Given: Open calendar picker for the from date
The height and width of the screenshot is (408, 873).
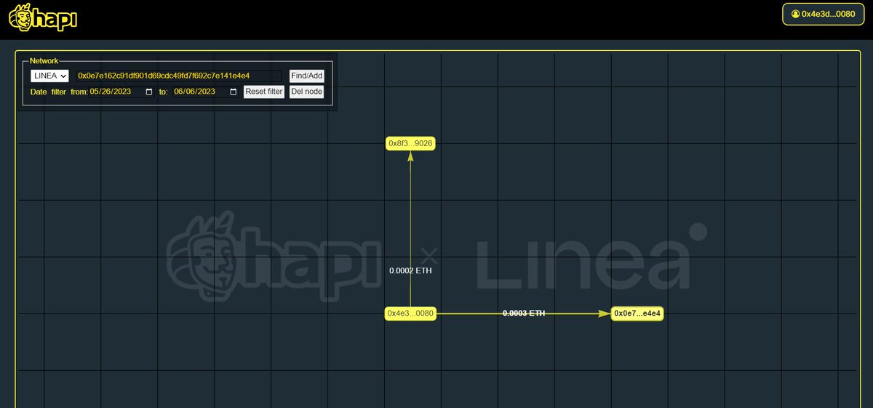Looking at the screenshot, I should pyautogui.click(x=150, y=92).
